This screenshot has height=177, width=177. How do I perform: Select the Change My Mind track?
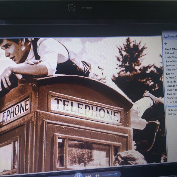172,86
